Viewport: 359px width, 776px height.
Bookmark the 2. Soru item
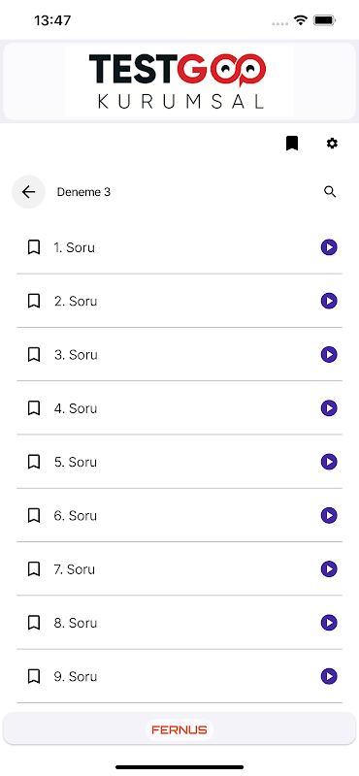tap(34, 301)
